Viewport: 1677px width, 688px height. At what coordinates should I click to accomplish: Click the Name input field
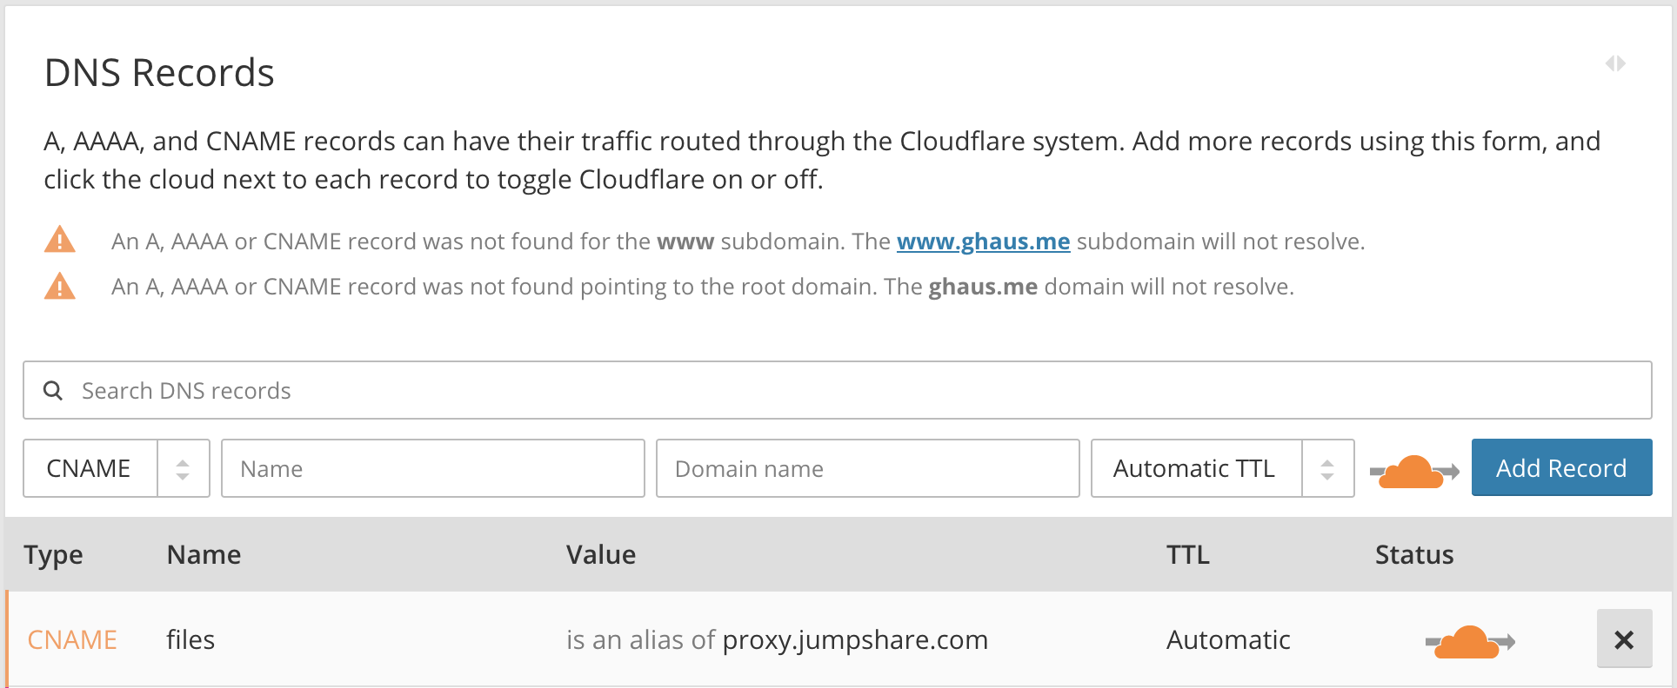point(432,468)
